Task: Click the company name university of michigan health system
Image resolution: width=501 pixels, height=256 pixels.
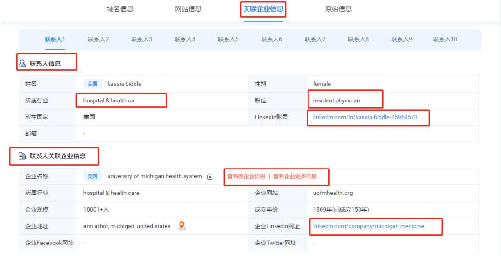Action: tap(154, 176)
